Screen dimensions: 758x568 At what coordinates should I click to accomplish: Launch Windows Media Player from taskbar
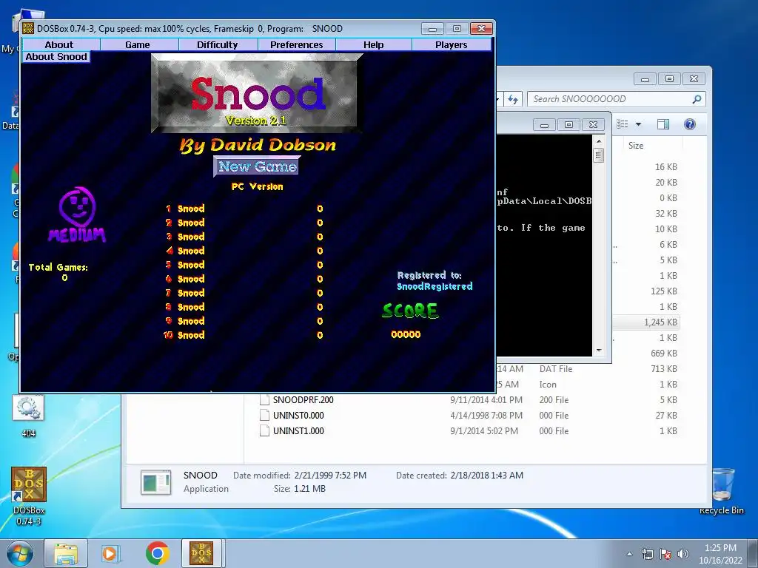pos(110,553)
